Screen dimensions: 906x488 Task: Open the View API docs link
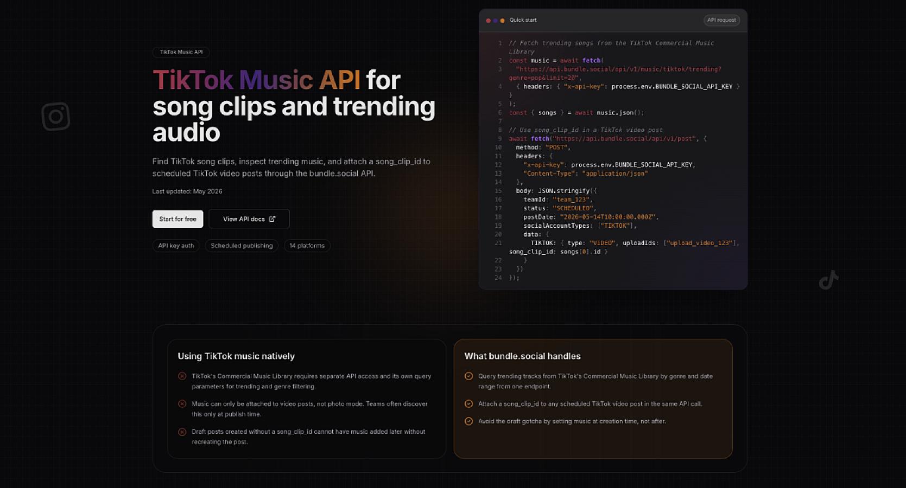coord(249,219)
